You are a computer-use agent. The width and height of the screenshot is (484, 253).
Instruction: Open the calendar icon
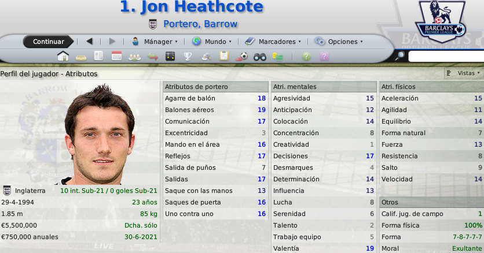(x=116, y=57)
